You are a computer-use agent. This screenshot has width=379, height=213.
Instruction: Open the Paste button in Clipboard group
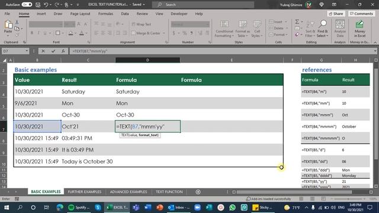click(8, 28)
